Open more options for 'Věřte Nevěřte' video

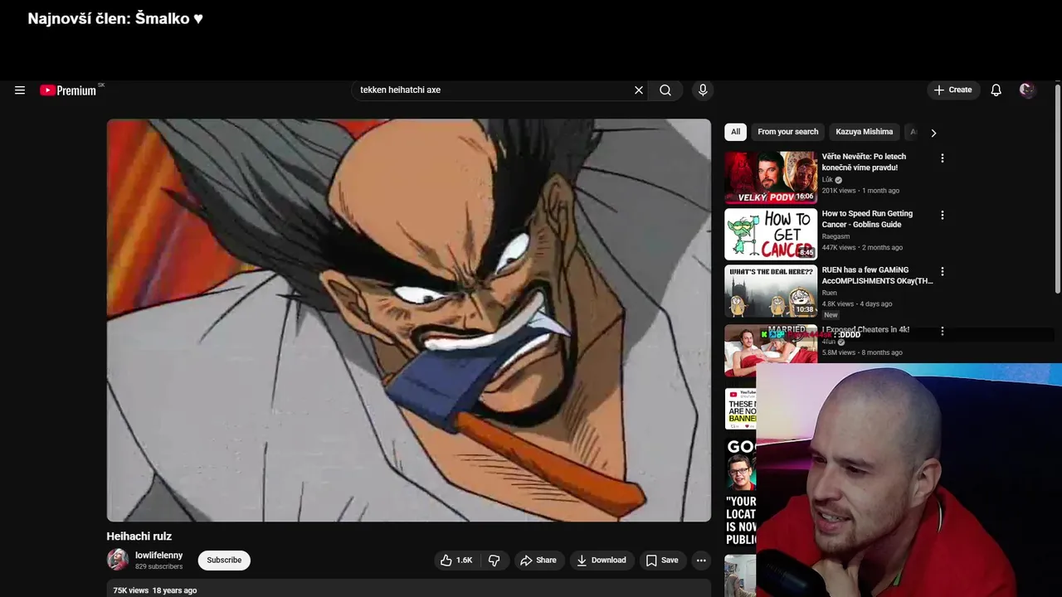tap(942, 158)
